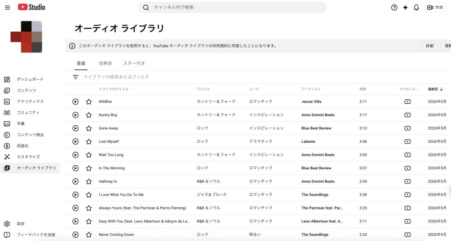Click the YouTube Studio logo

tap(32, 7)
